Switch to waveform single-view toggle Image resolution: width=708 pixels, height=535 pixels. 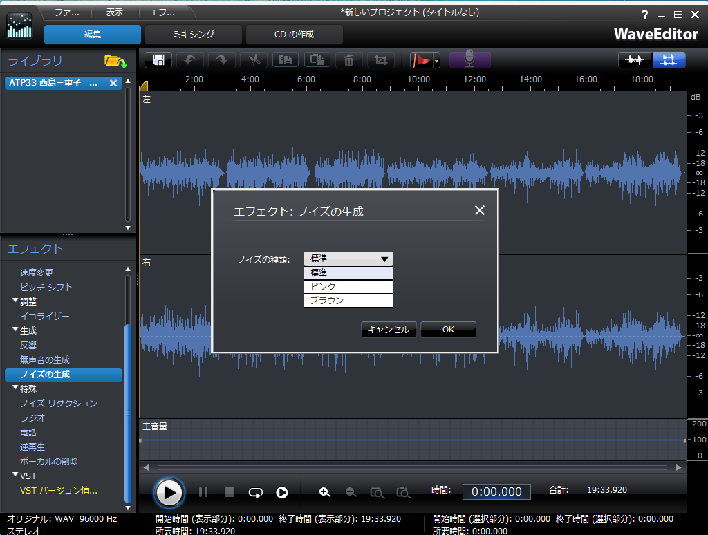[635, 60]
